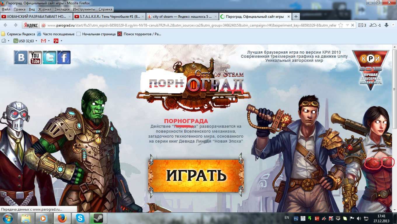
Task: Open the VKontakte social icon
Action: (21, 57)
